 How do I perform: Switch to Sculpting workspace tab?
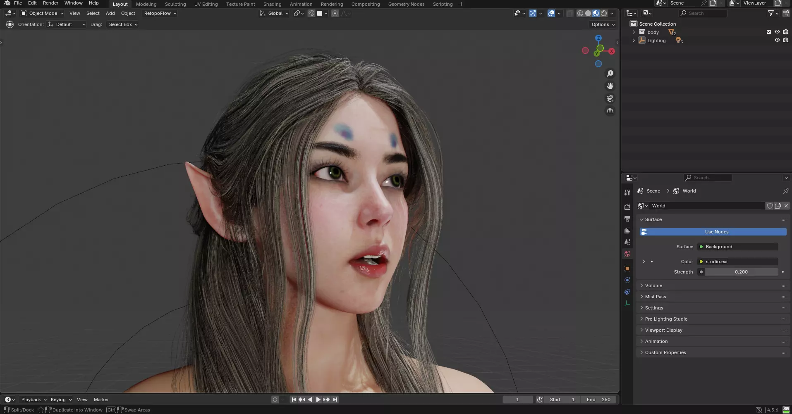point(175,4)
